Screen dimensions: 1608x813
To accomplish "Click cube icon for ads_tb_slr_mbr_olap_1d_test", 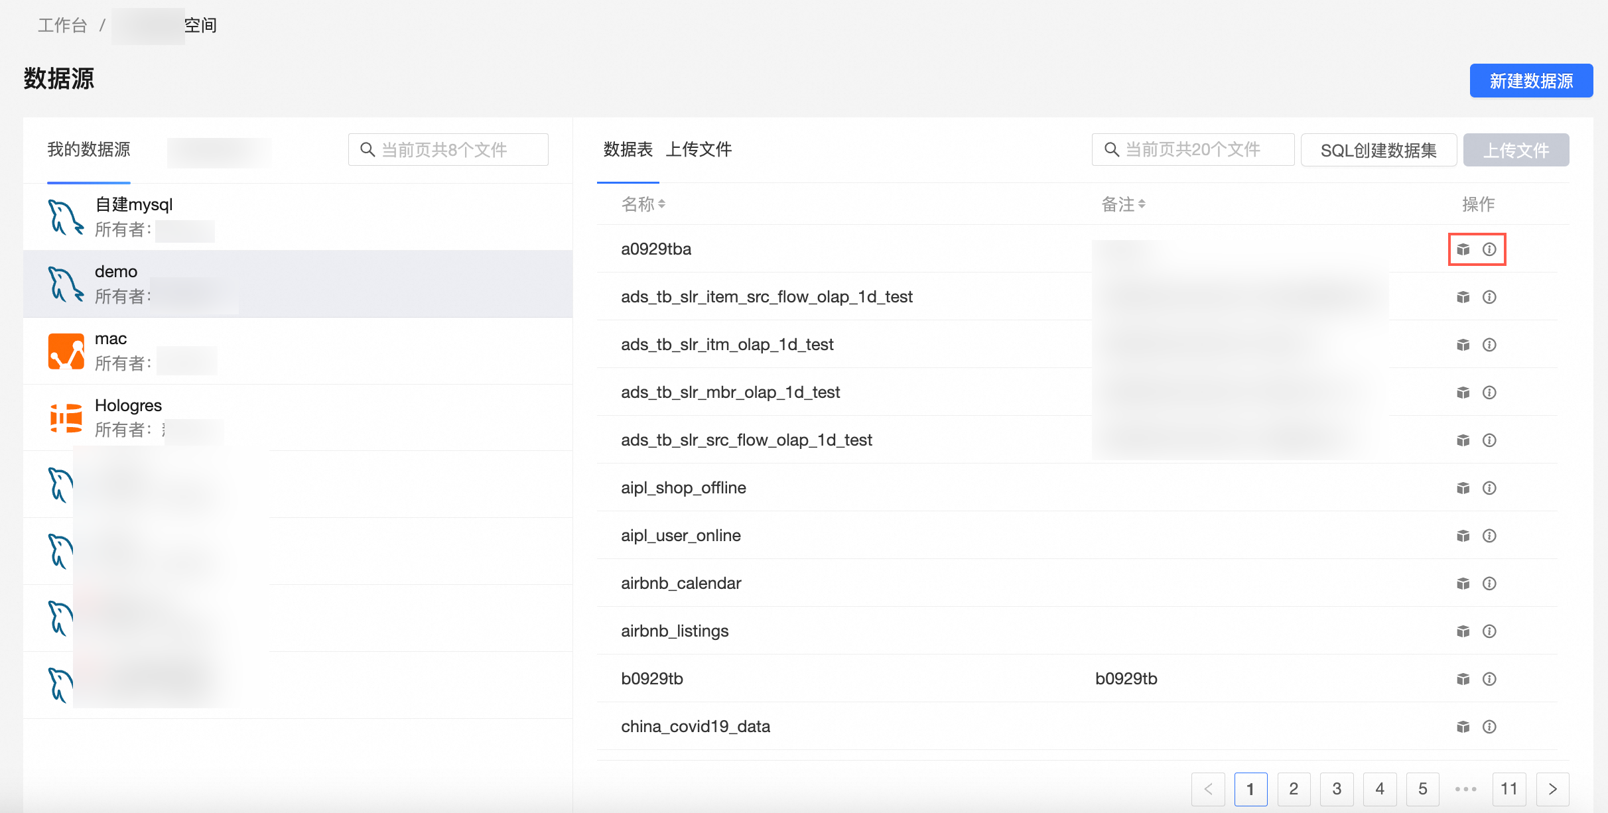I will 1463,393.
